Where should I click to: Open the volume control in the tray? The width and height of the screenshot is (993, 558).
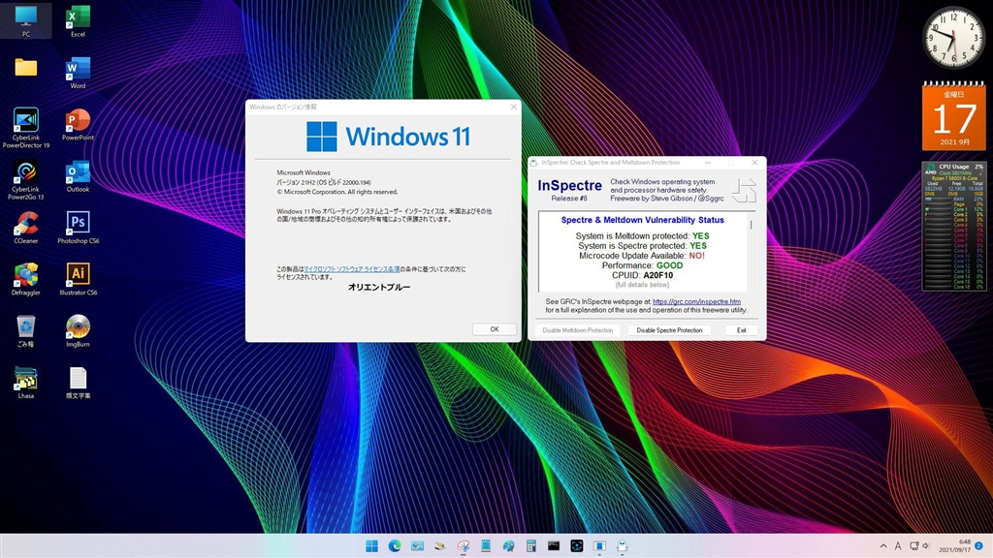[926, 546]
